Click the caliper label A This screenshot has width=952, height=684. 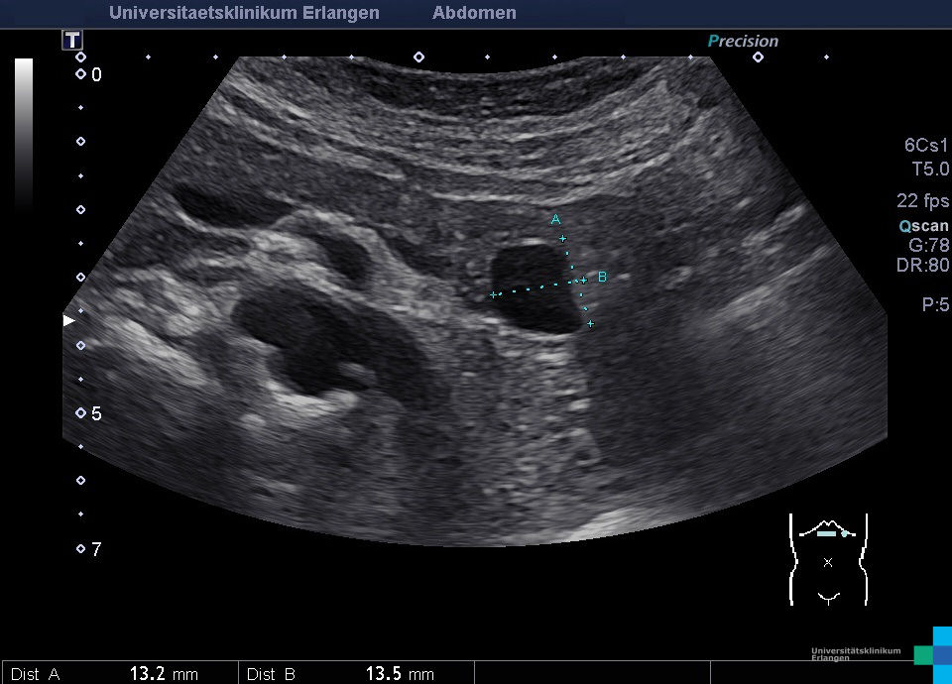pos(555,218)
